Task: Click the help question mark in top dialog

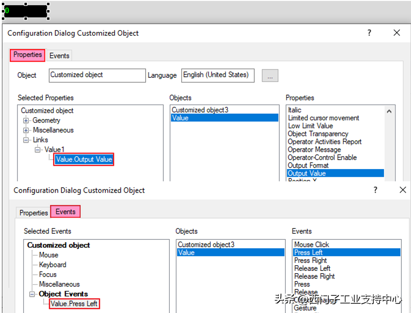Action: 370,33
